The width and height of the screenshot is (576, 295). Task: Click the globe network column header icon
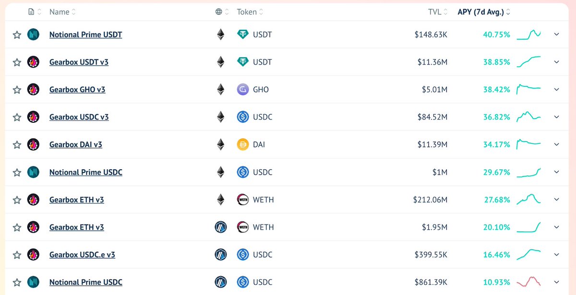click(219, 12)
